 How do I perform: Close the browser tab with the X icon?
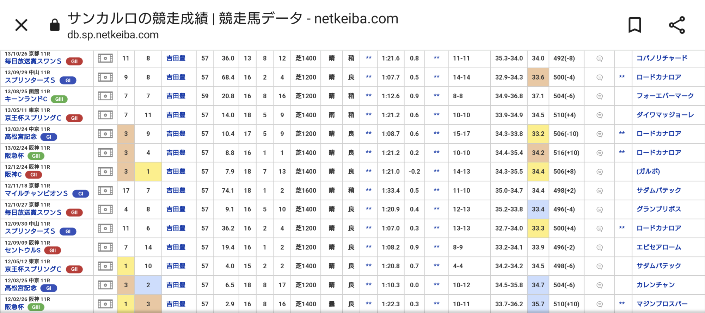click(22, 25)
